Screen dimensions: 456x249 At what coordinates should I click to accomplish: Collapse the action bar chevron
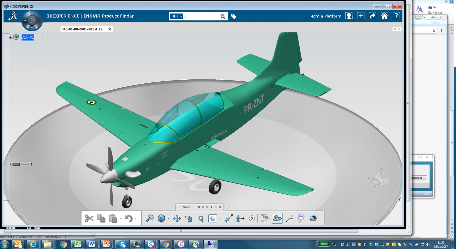(228, 207)
